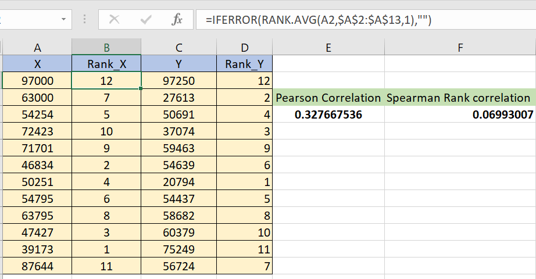Image resolution: width=536 pixels, height=279 pixels.
Task: Select column A header
Action: pos(37,48)
